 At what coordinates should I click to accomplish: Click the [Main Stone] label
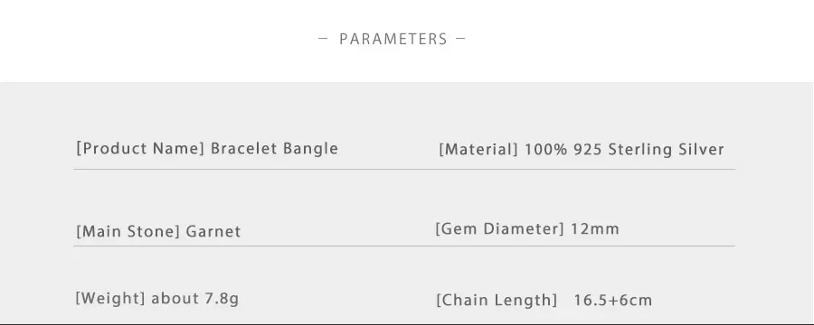pos(128,231)
